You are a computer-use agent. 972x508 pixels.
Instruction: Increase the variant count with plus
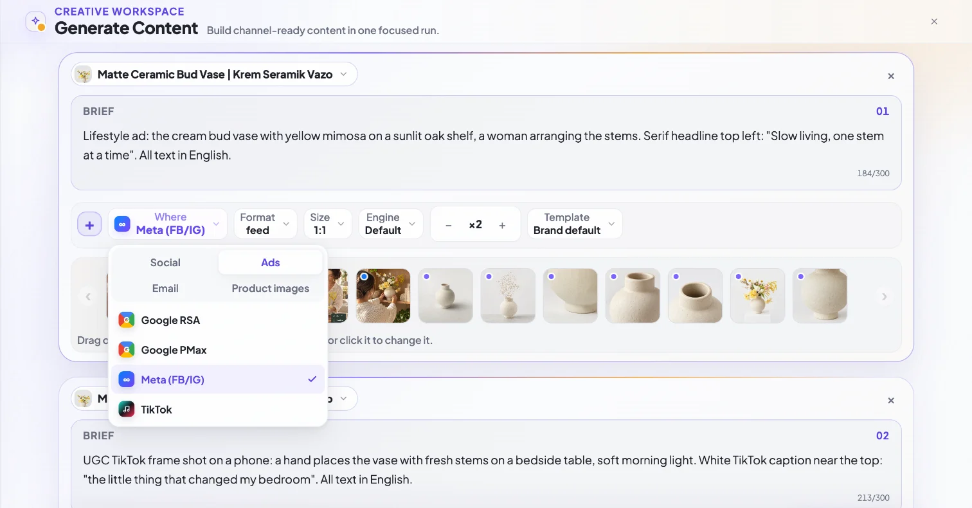tap(502, 225)
